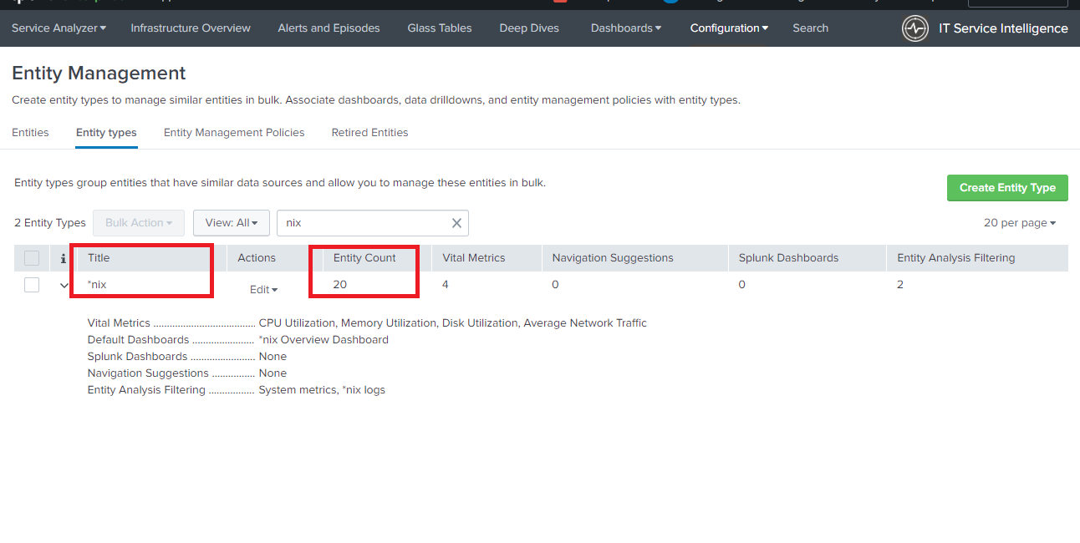The height and width of the screenshot is (543, 1080).
Task: Open the Service Analyzer menu
Action: click(x=59, y=28)
